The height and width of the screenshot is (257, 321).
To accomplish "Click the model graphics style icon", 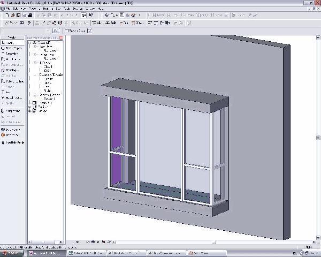I will [x=93, y=242].
